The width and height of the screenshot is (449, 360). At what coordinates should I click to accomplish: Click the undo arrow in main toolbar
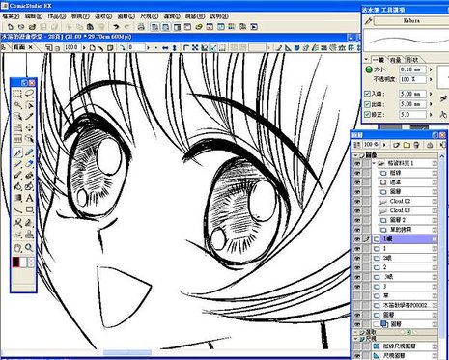coord(116,27)
